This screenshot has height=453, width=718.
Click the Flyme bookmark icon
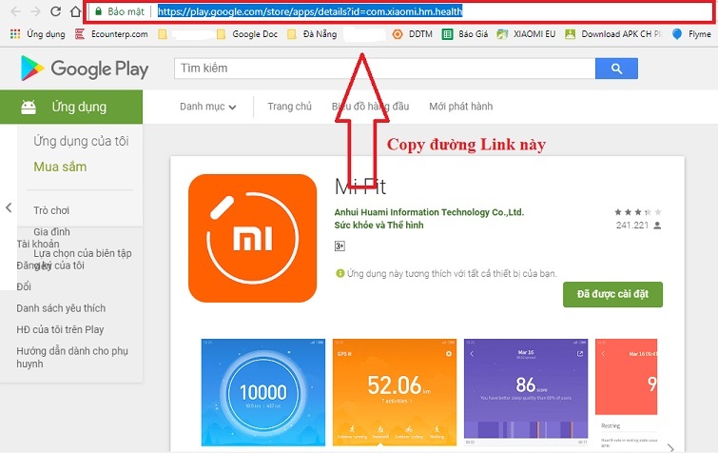click(x=676, y=34)
